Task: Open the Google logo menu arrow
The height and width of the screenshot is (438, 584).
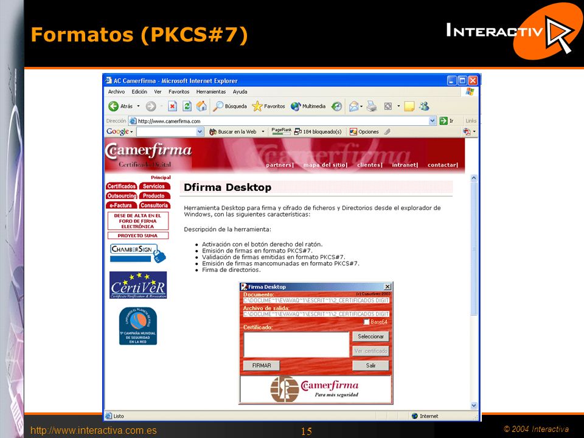Action: tap(131, 132)
